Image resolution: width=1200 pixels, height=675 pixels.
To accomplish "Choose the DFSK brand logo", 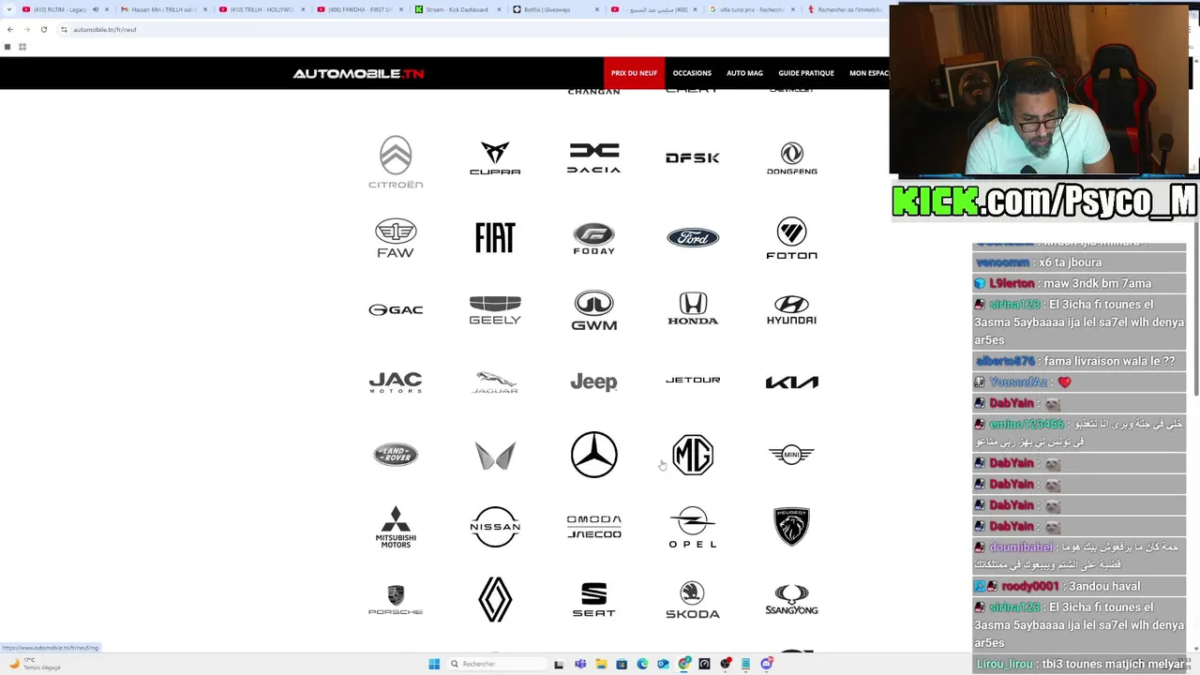I will tap(693, 157).
